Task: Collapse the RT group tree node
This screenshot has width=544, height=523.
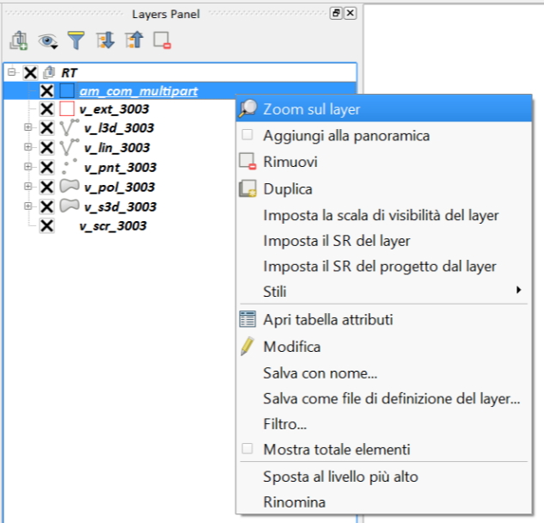Action: point(12,73)
